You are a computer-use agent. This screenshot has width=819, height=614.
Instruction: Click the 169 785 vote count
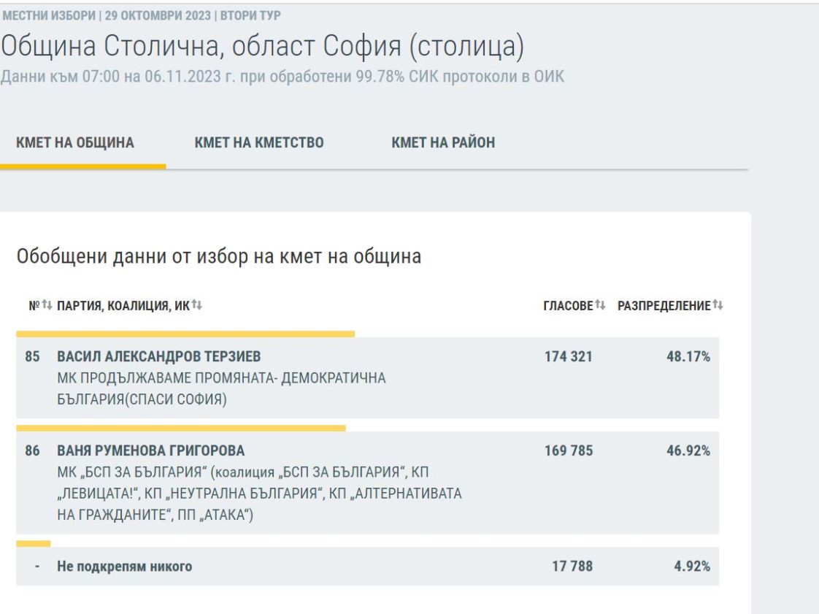point(569,450)
